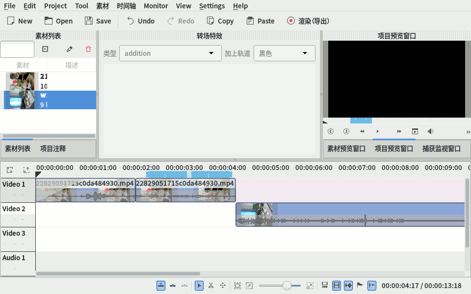Play the project preview
Screen dimensions: 471x294
pos(378,131)
